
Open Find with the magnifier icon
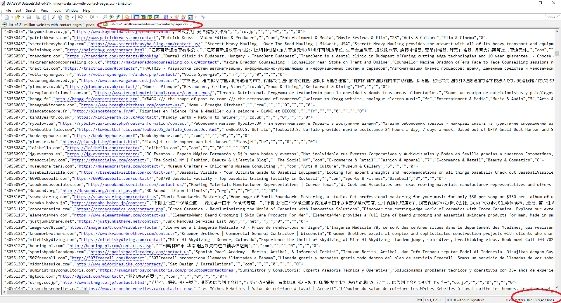tap(105, 17)
